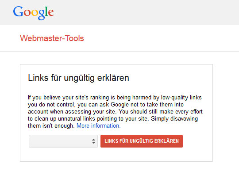Click the dropdown's up-down arrow indicator
The height and width of the screenshot is (182, 239).
93,141
